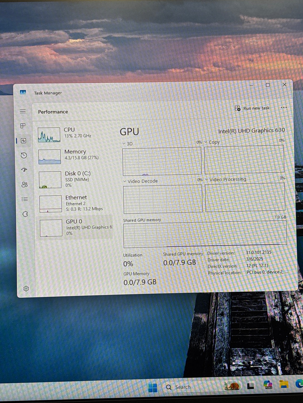This screenshot has height=403, width=303.
Task: Click the Memory usage mini graph thumbnail
Action: [50, 157]
